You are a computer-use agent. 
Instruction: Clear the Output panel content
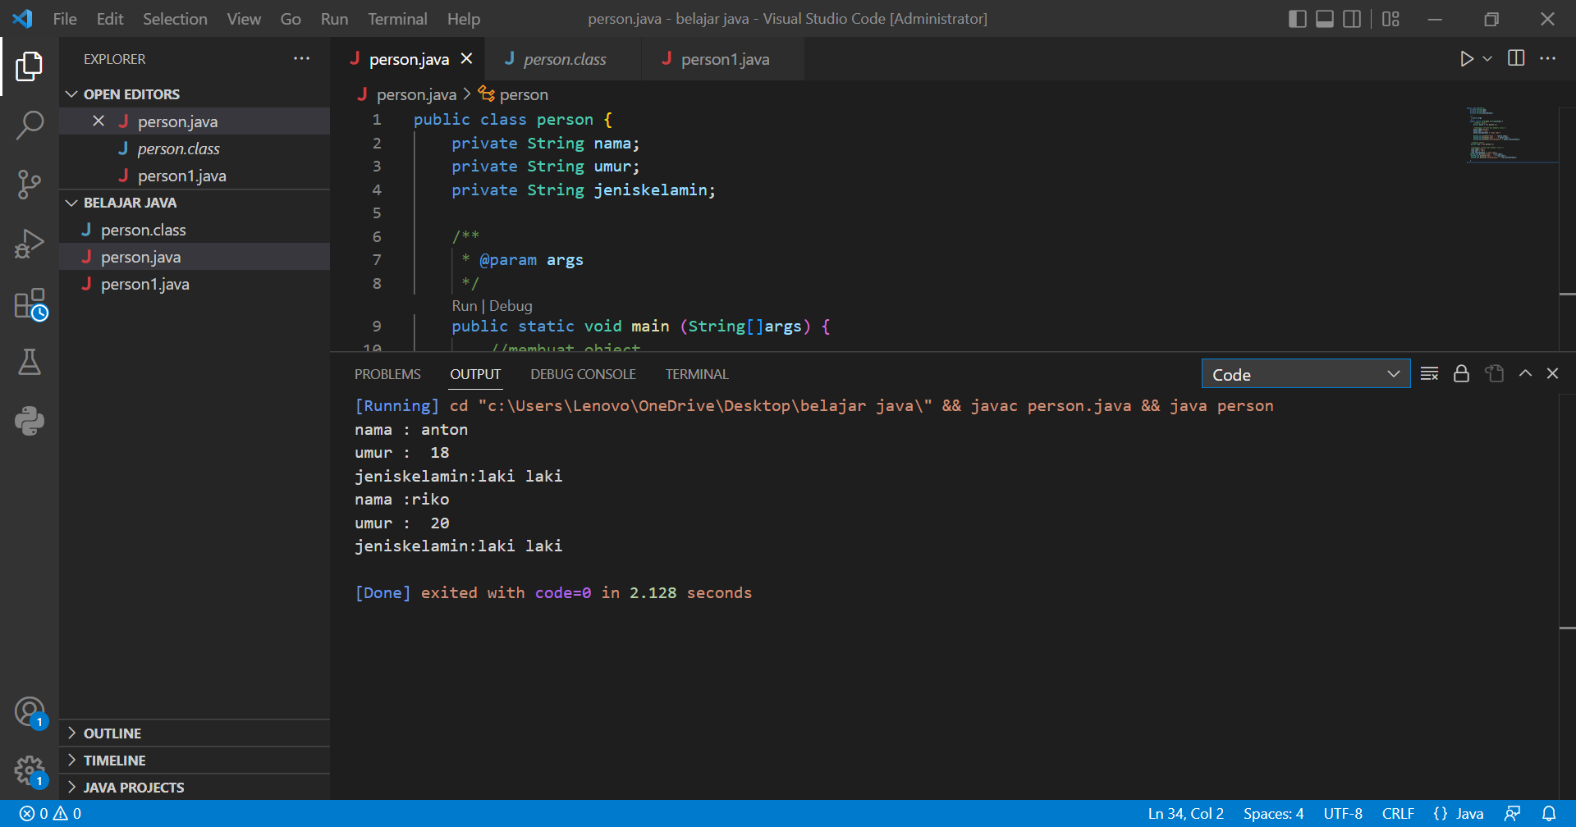coord(1429,373)
